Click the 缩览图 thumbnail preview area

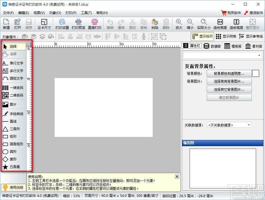(x=223, y=168)
